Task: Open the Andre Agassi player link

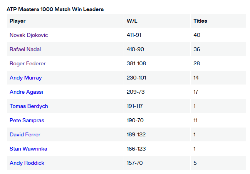Action: (x=26, y=92)
